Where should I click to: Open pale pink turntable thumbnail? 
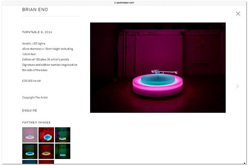[30, 135]
